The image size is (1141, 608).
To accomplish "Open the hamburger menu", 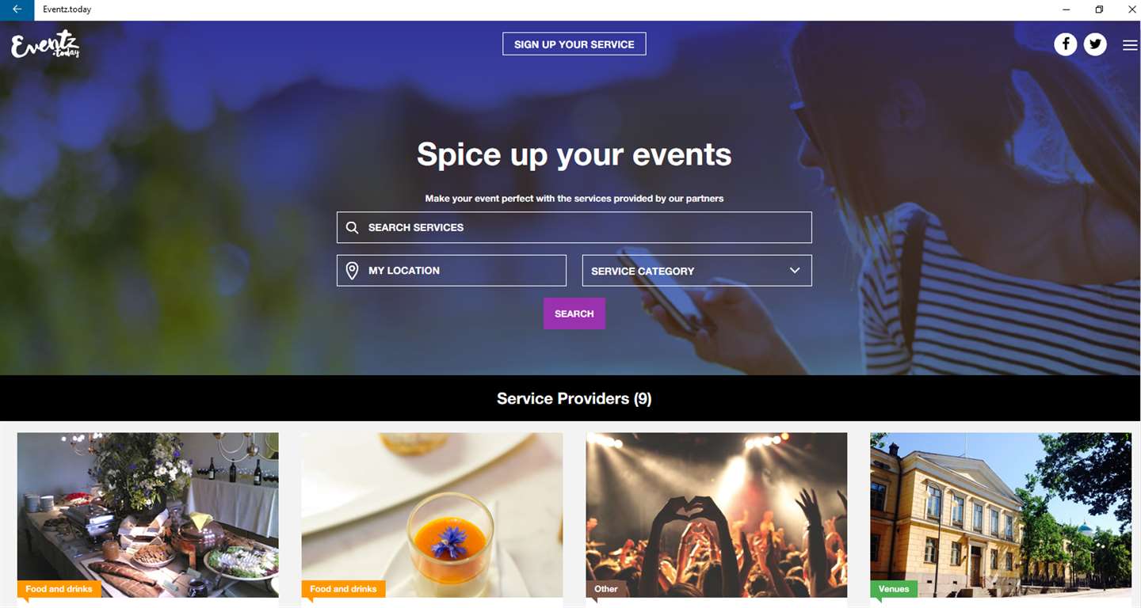I will pos(1130,45).
